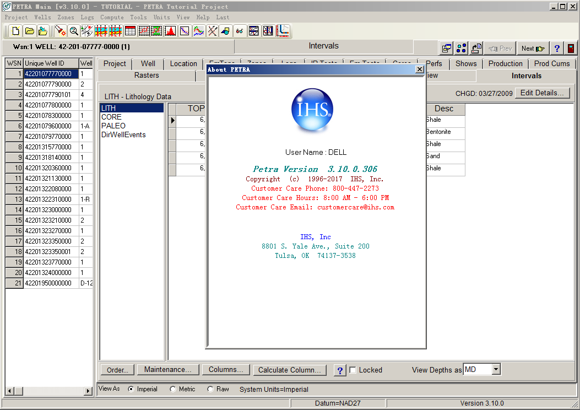Select the flashlight search toolbar icon
The width and height of the screenshot is (580, 410).
(60, 31)
